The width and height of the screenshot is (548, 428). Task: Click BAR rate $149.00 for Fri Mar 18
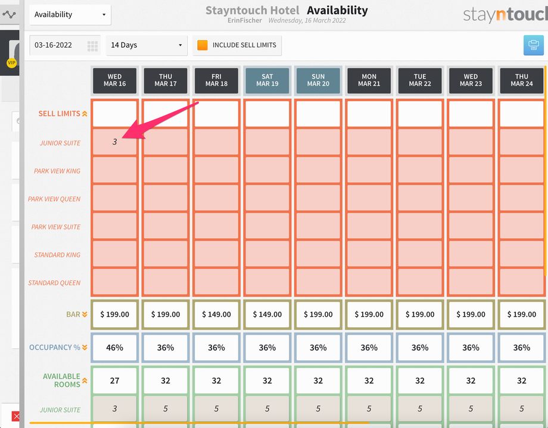pyautogui.click(x=216, y=314)
